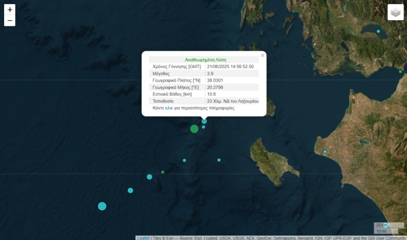Zoom in with the plus button
Viewport: 407px width, 240px height.
[x=9, y=9]
